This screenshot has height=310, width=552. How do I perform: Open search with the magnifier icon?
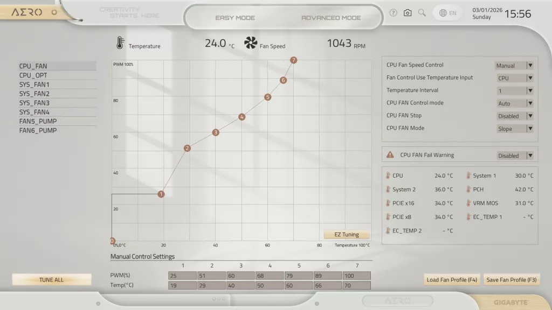pyautogui.click(x=422, y=13)
